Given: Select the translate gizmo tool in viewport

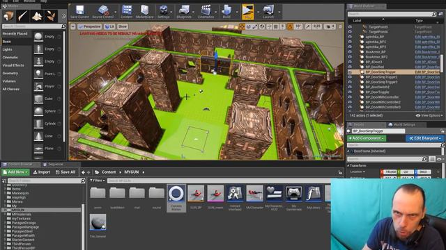Looking at the screenshot, I should pos(242,26).
